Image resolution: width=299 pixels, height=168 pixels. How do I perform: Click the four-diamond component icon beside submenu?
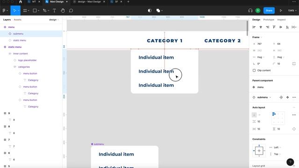[x=288, y=98]
